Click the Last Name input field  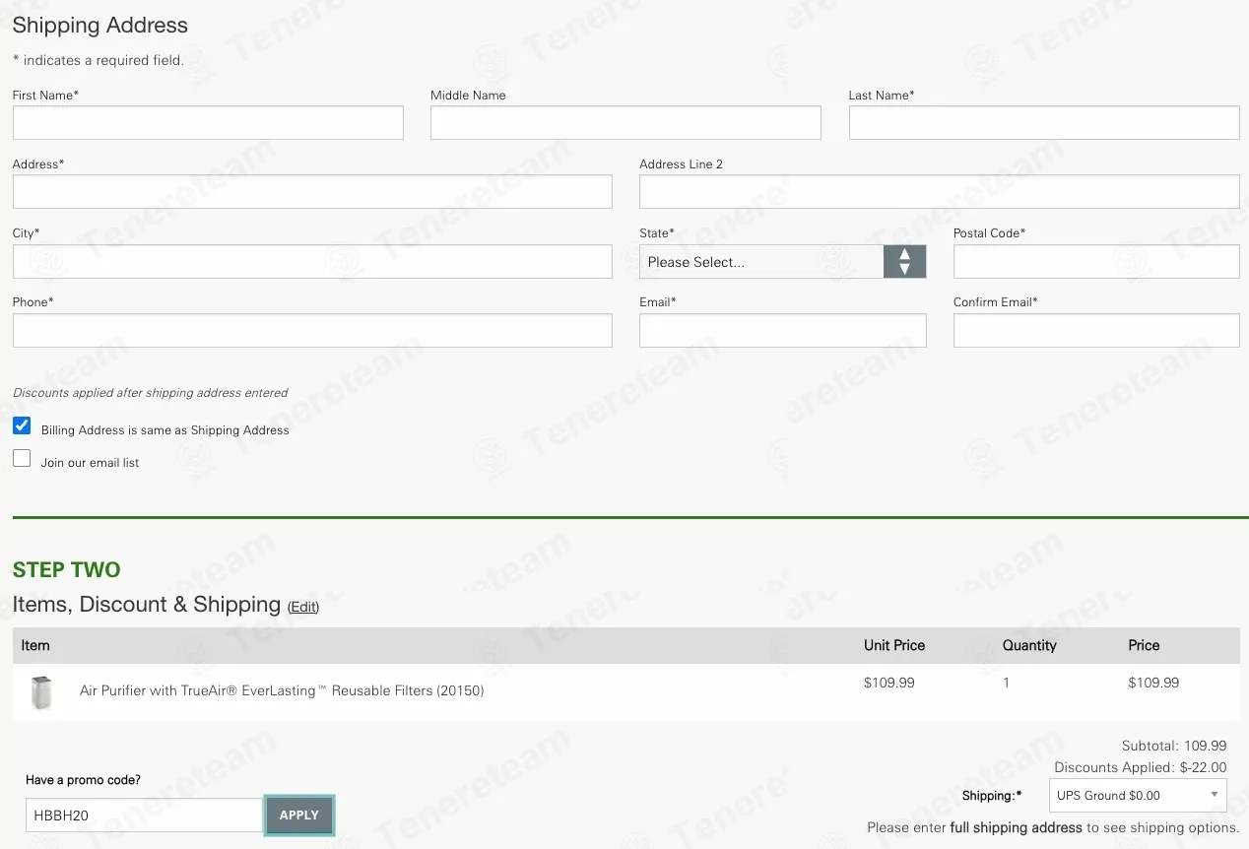pyautogui.click(x=1044, y=122)
